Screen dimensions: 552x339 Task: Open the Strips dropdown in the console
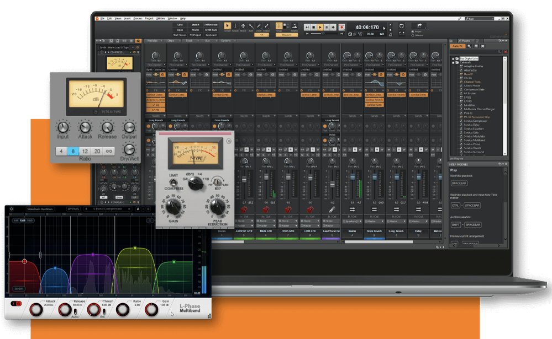coord(172,41)
